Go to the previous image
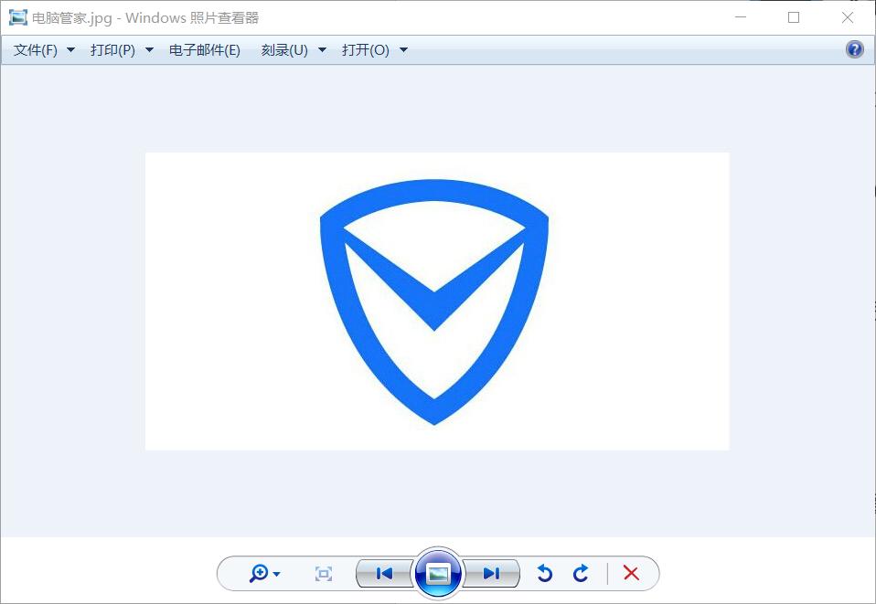This screenshot has height=604, width=876. pyautogui.click(x=383, y=573)
